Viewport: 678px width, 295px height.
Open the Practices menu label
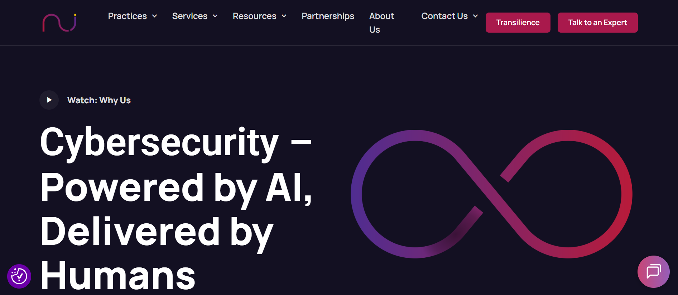pos(128,16)
